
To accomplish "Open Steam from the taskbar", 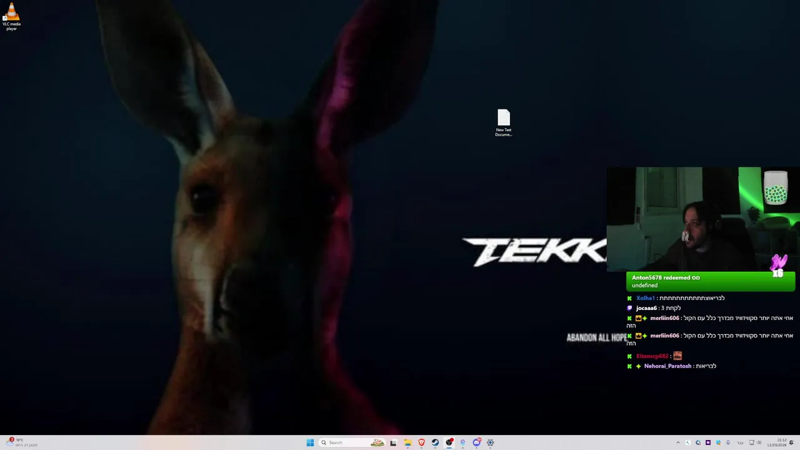I will [x=435, y=442].
